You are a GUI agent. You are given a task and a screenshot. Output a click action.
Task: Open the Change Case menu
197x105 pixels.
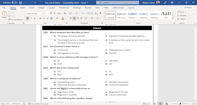[x=59, y=13]
